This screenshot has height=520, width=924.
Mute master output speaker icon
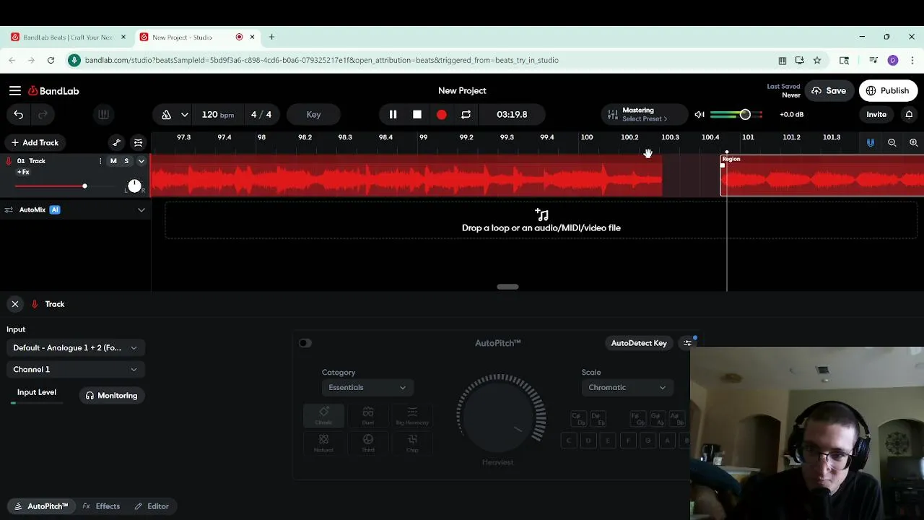coord(699,114)
